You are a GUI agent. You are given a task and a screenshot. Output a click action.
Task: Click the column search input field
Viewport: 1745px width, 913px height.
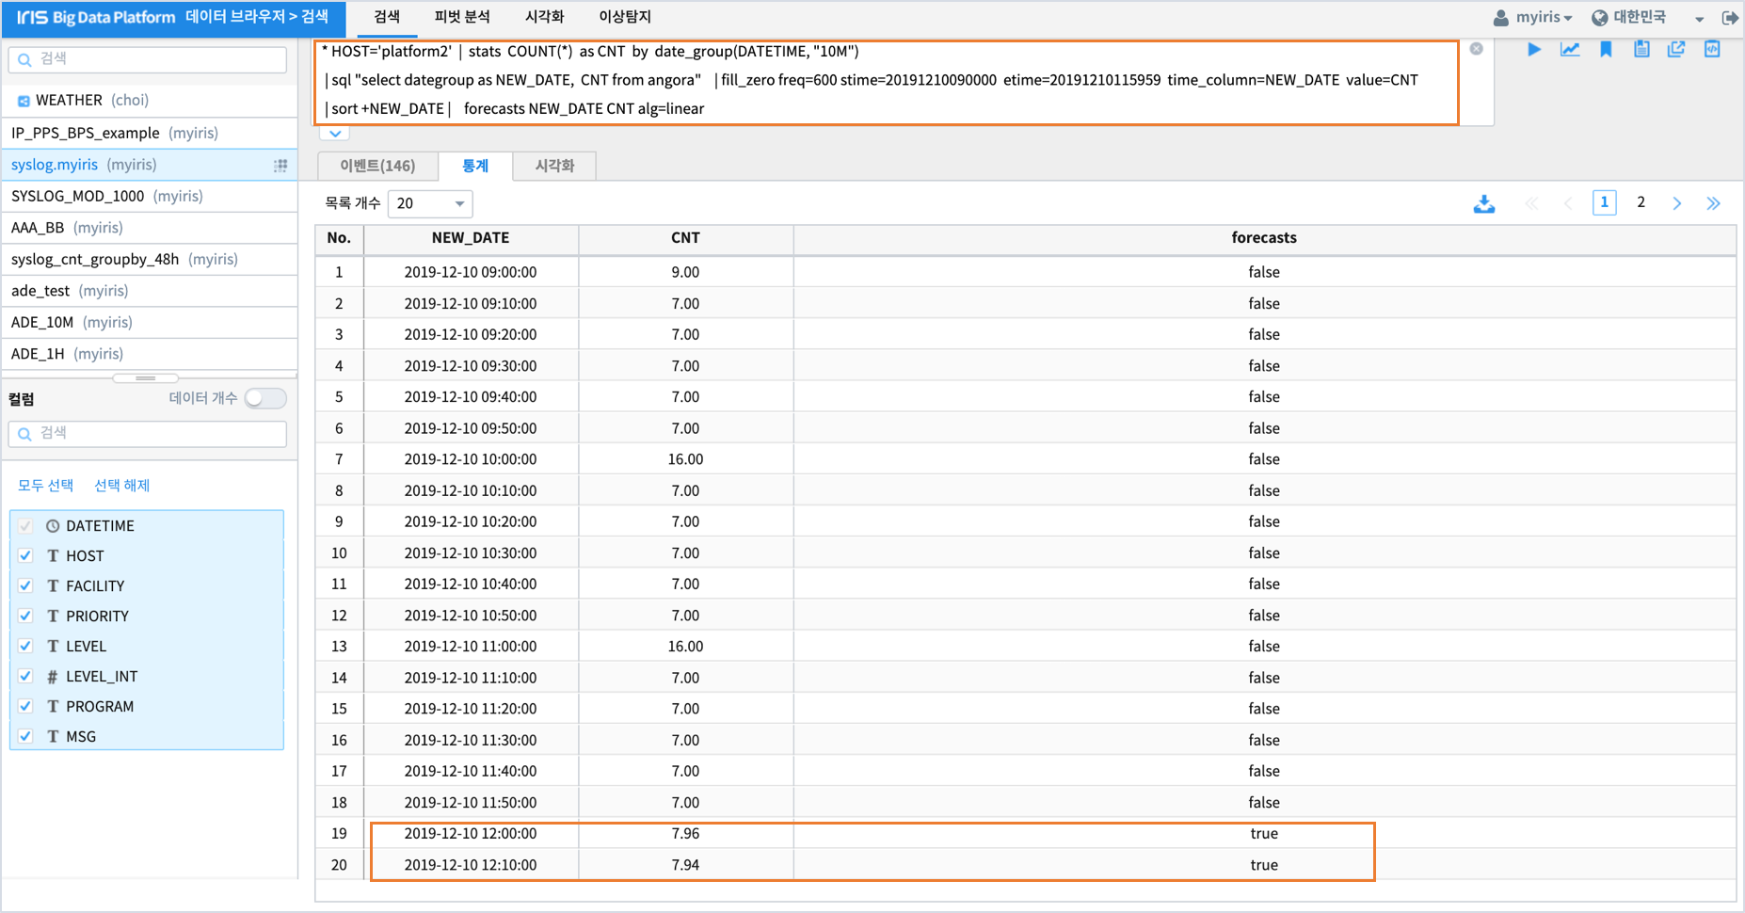[x=148, y=434]
